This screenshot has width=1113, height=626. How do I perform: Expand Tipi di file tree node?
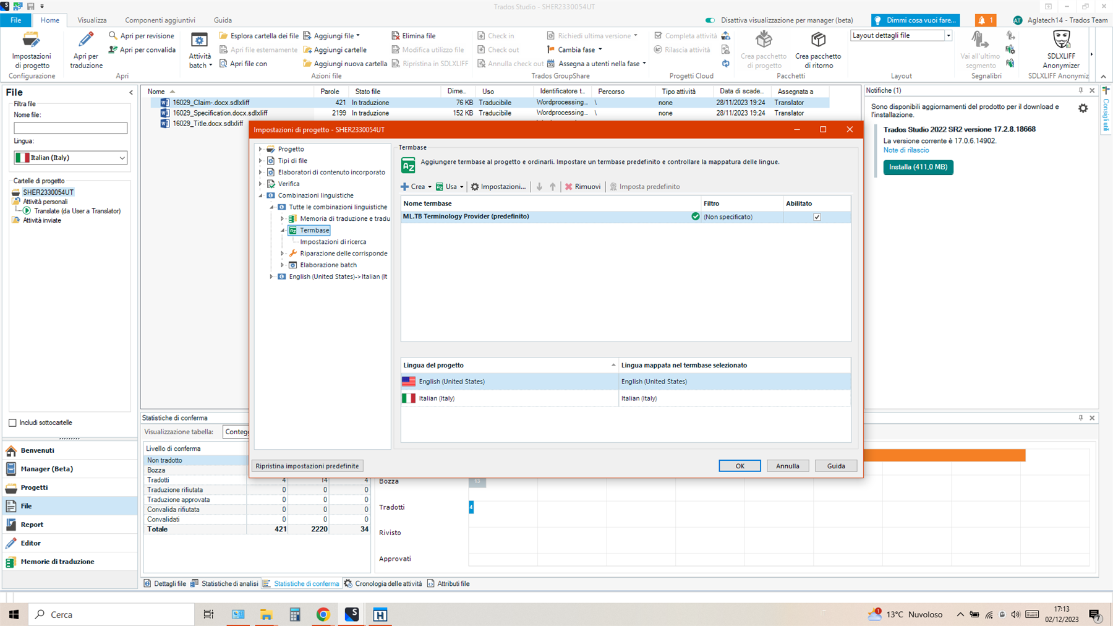pyautogui.click(x=260, y=161)
